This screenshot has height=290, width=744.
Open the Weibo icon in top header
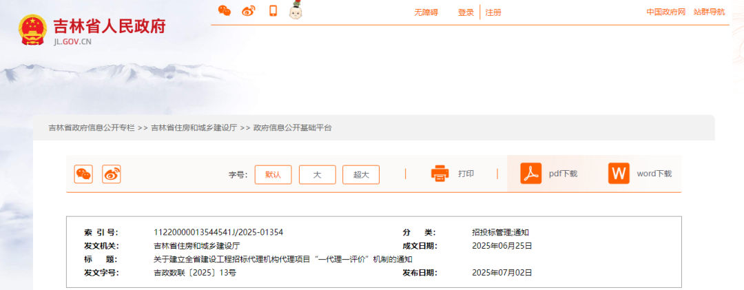[x=249, y=11]
